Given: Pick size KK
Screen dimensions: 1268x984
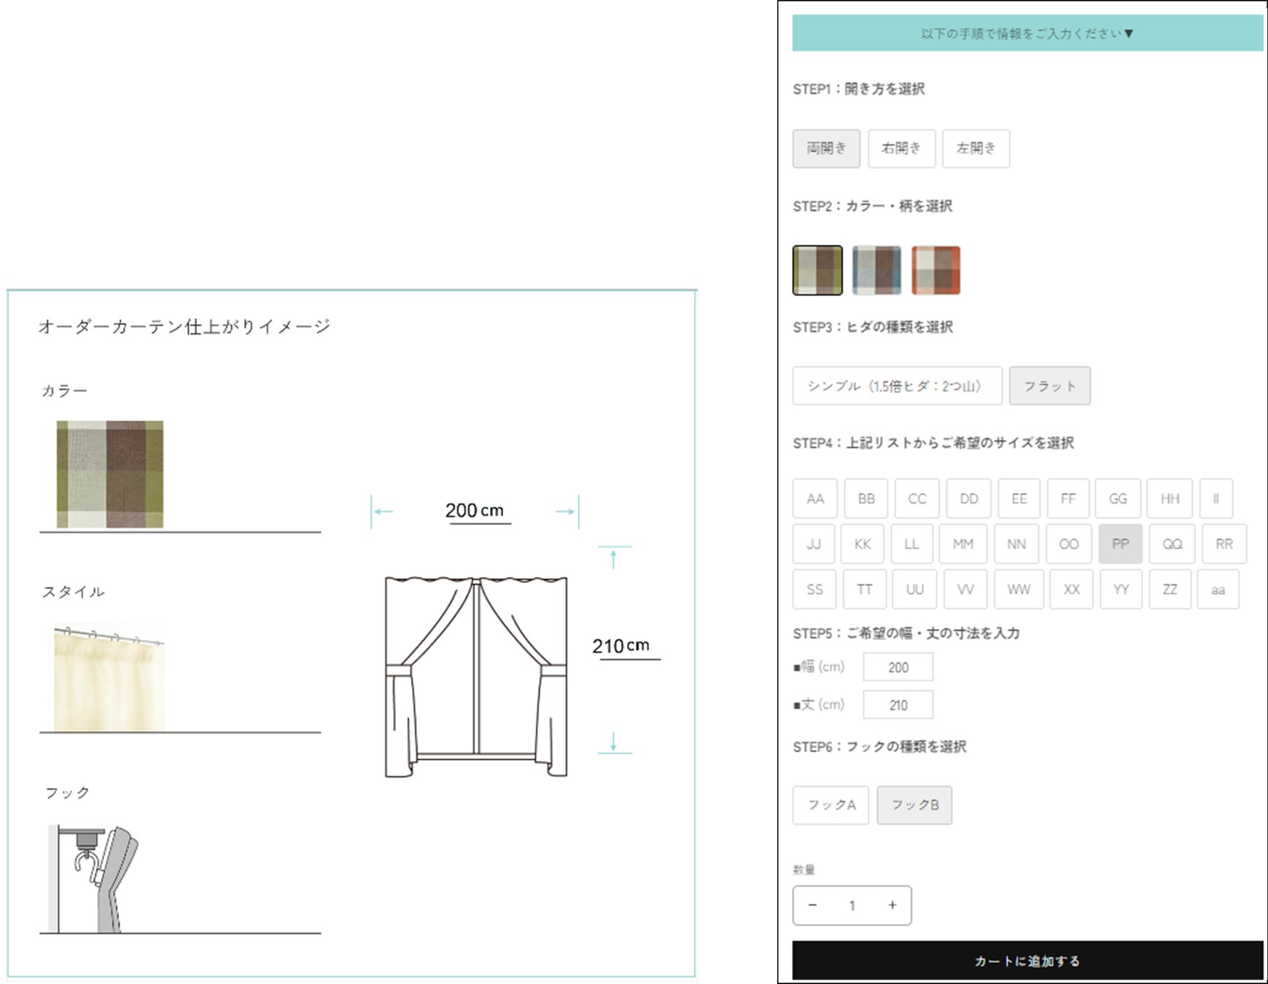Looking at the screenshot, I should (x=862, y=544).
